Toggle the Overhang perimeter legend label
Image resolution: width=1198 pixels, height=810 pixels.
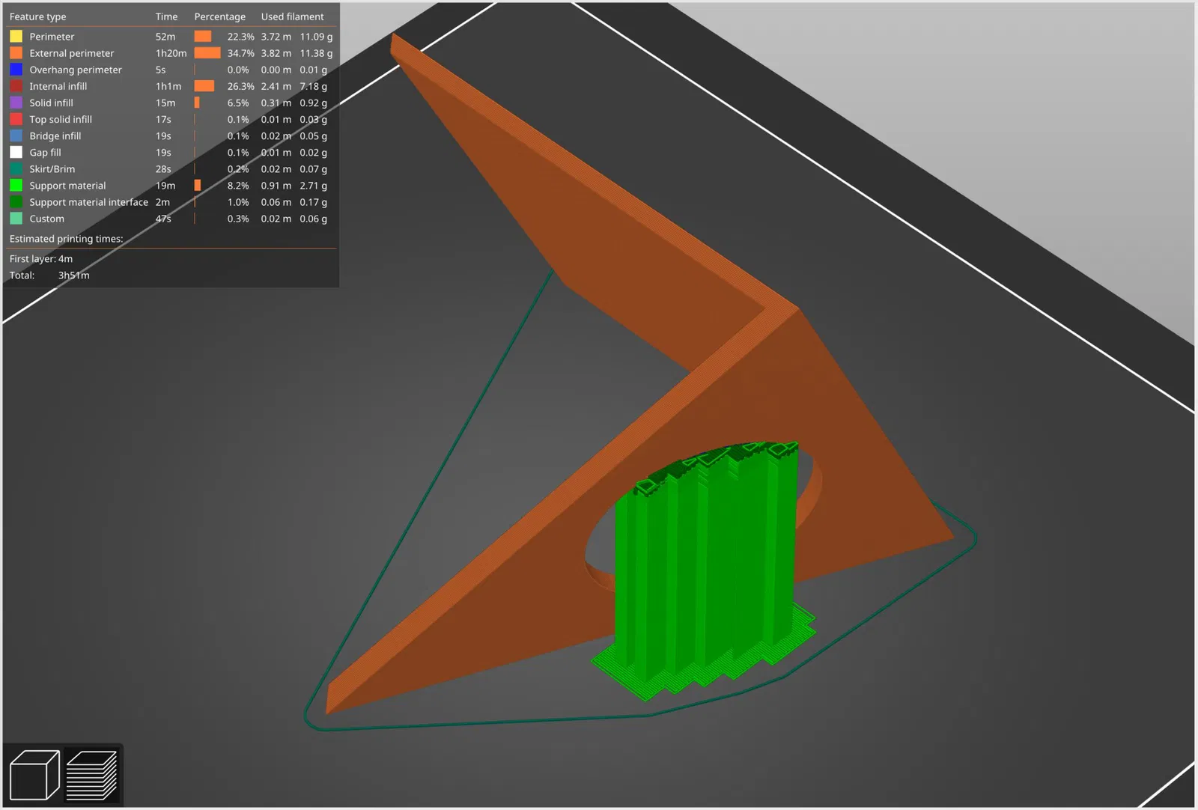pyautogui.click(x=76, y=70)
